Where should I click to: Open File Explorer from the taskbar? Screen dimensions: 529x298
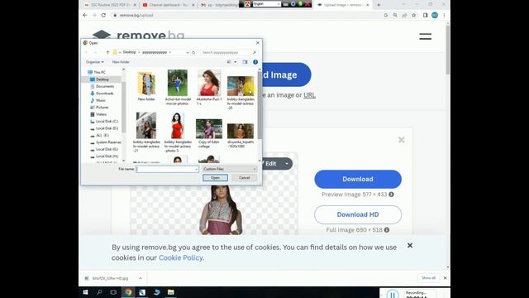coord(171,292)
